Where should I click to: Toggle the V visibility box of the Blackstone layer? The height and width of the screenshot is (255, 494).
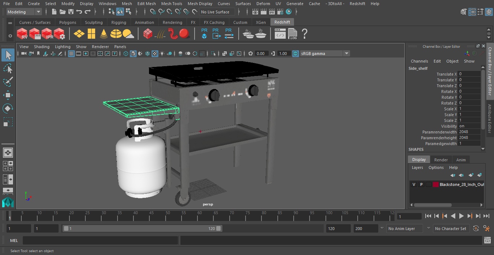coord(414,184)
